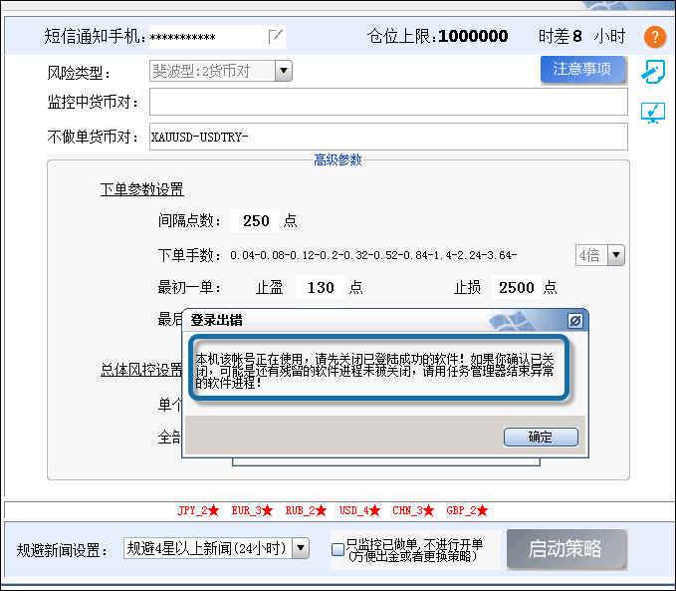Click the EUR_3 star news indicator
The width and height of the screenshot is (676, 591).
point(252,510)
